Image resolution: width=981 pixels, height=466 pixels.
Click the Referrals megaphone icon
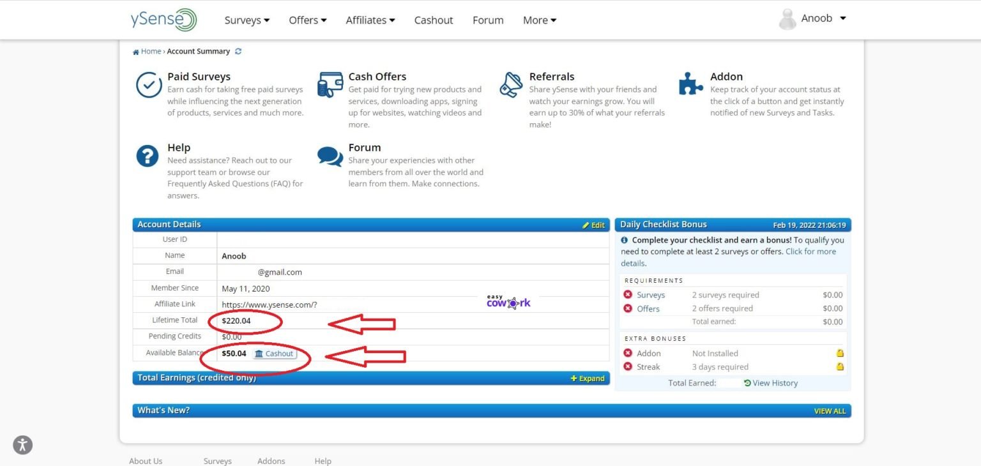point(511,84)
